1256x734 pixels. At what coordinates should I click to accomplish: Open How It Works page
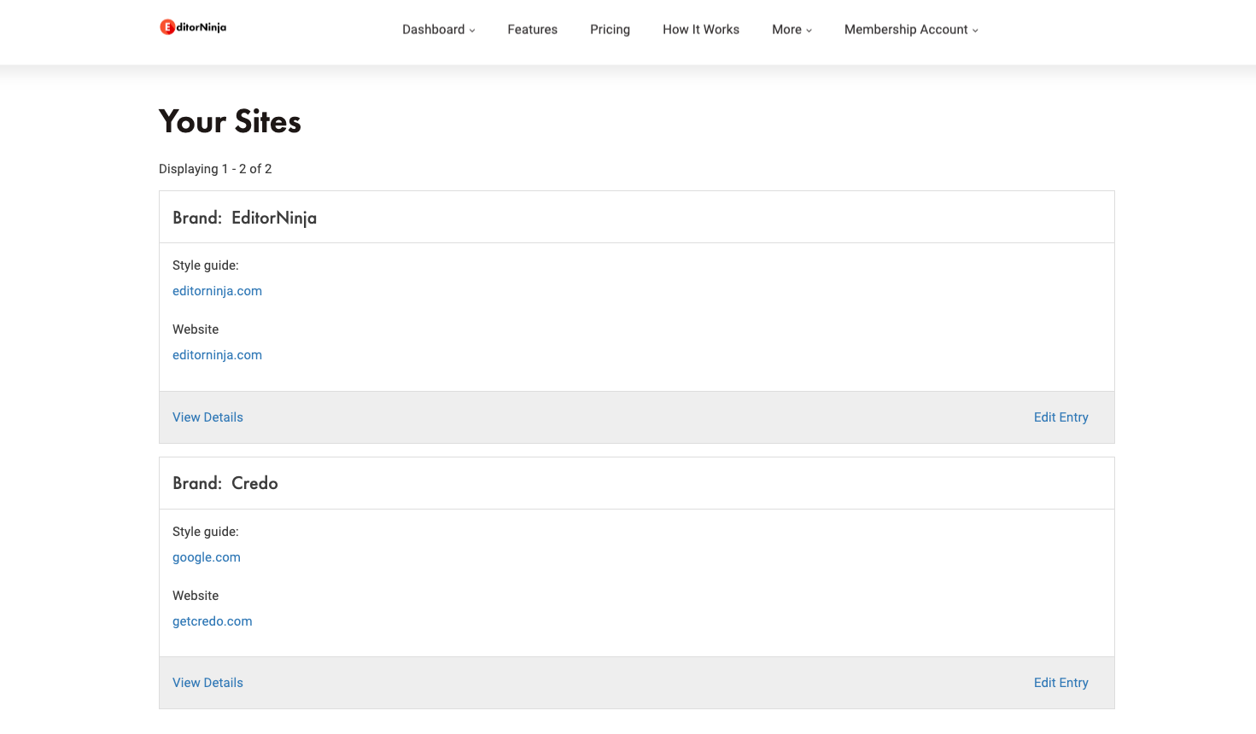click(x=701, y=29)
